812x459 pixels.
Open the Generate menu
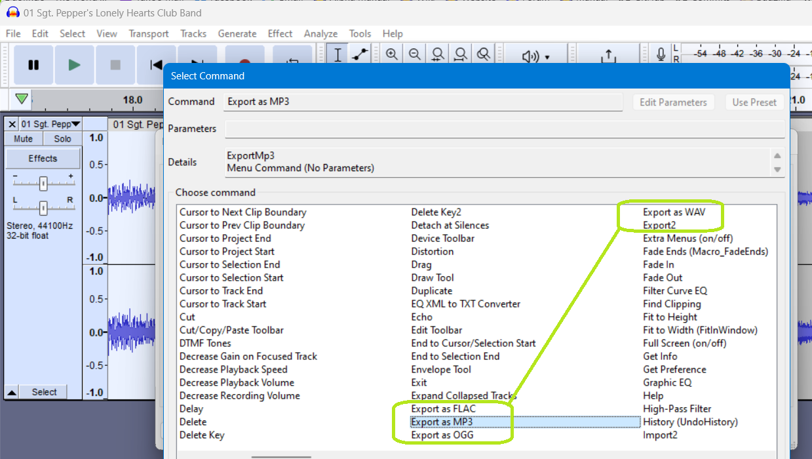(237, 33)
